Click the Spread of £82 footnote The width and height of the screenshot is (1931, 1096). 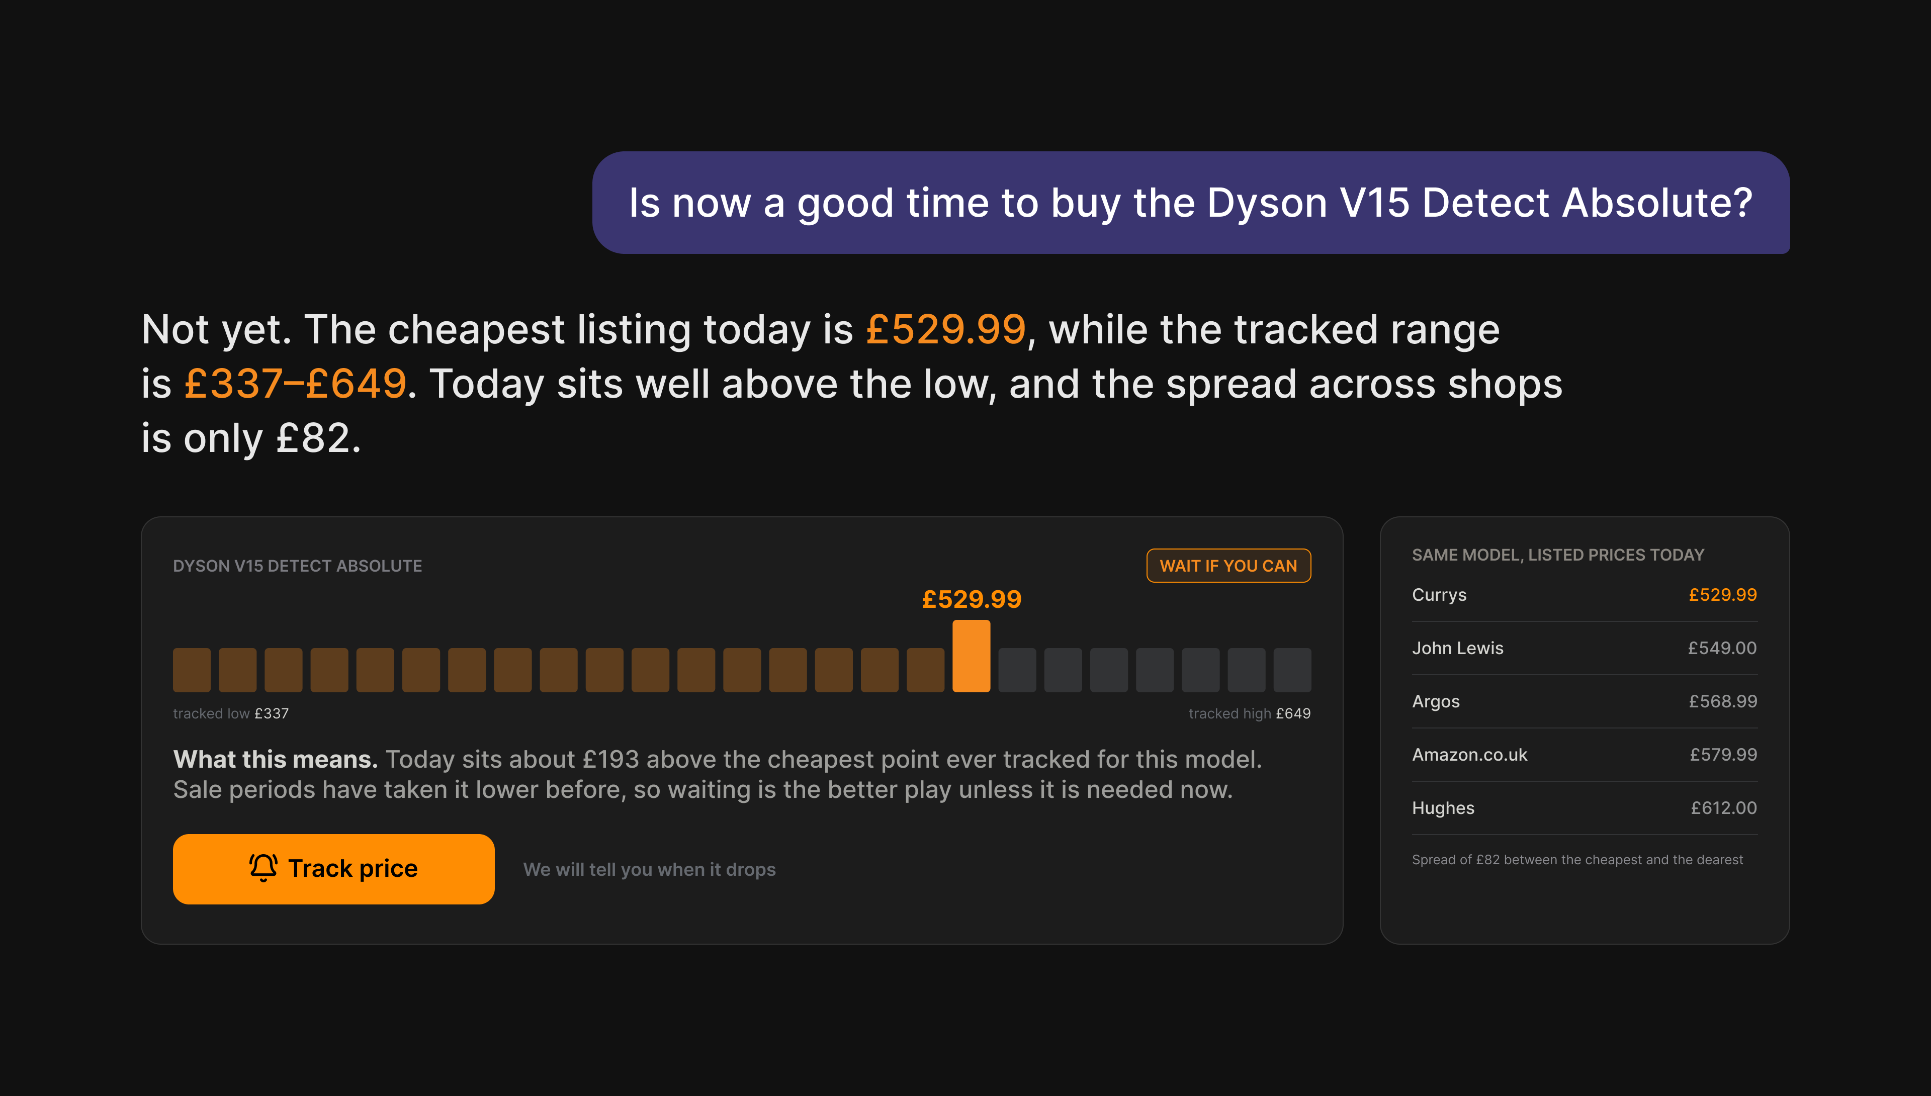[x=1577, y=860]
